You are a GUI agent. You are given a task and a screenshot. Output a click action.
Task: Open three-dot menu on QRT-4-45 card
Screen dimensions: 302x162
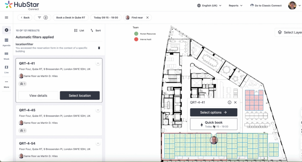pyautogui.click(x=98, y=110)
